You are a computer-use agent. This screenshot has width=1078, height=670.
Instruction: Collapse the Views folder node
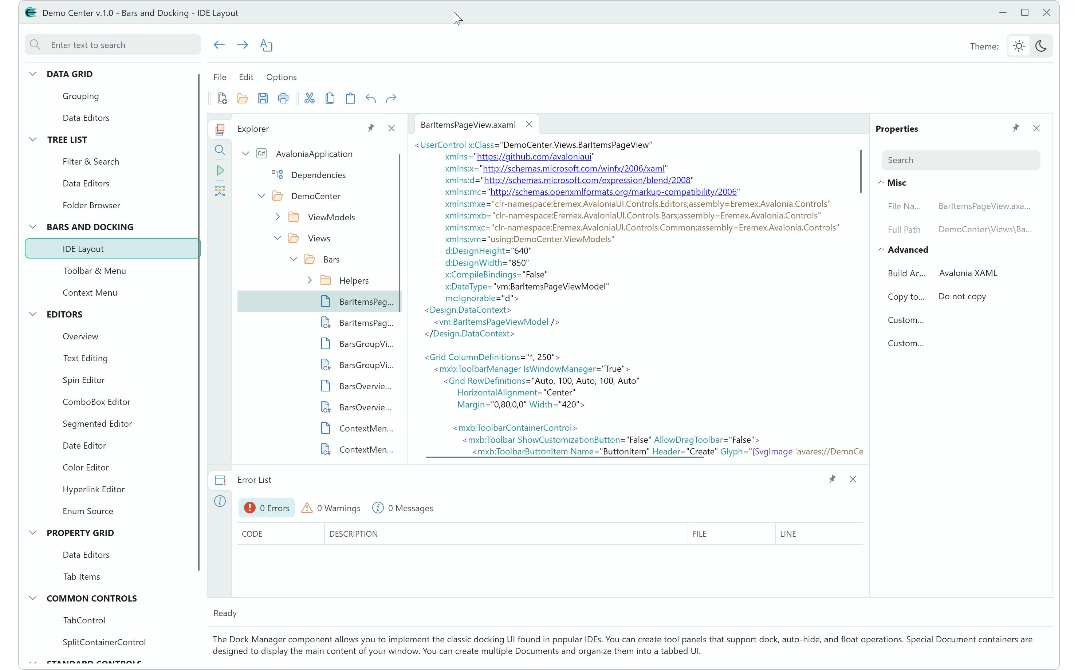click(x=278, y=238)
